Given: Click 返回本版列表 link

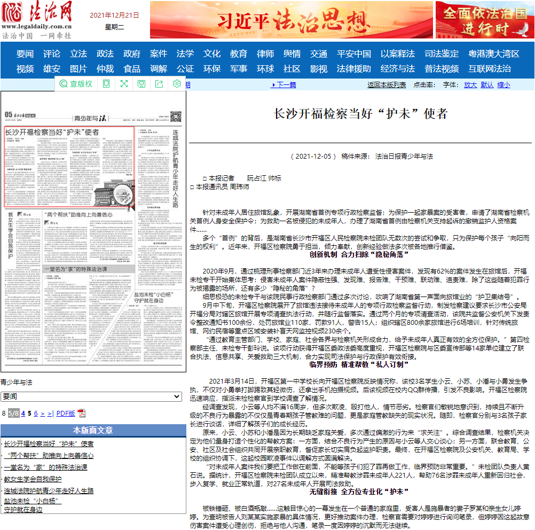Looking at the screenshot, I should 387,84.
